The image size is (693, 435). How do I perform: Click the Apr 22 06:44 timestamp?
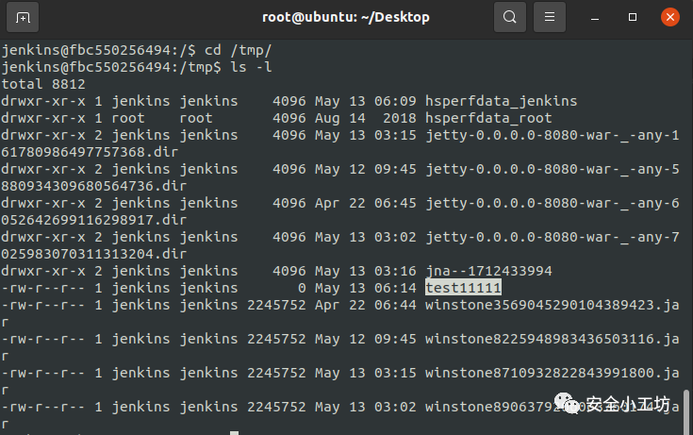click(366, 305)
